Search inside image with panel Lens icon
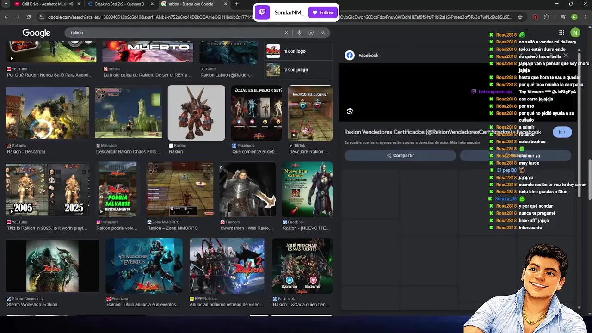The image size is (592, 333). [x=350, y=111]
